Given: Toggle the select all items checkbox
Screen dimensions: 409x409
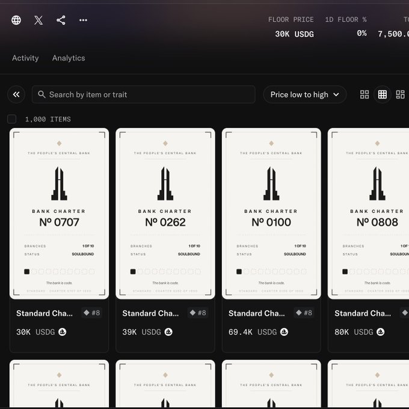Looking at the screenshot, I should [x=12, y=119].
